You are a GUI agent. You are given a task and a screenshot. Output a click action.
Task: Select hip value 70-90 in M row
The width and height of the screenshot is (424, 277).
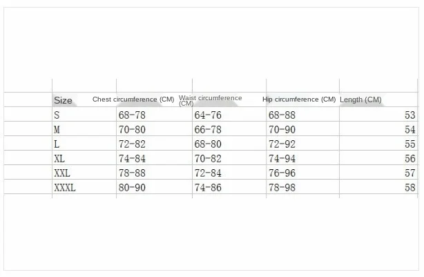(x=282, y=130)
